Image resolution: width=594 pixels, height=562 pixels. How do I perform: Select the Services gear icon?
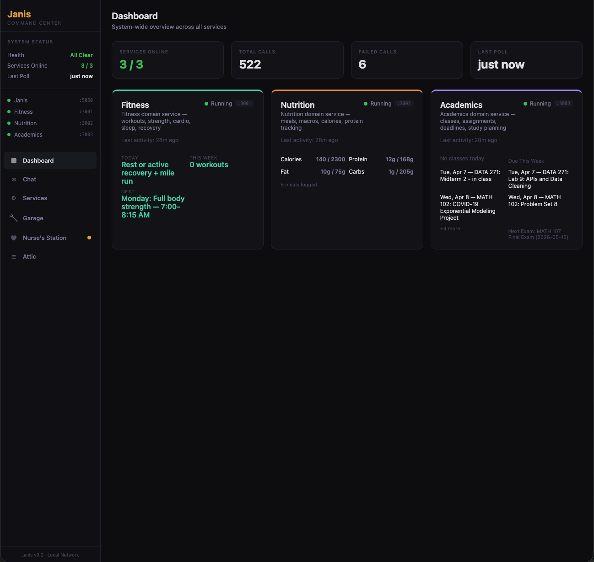pyautogui.click(x=14, y=198)
